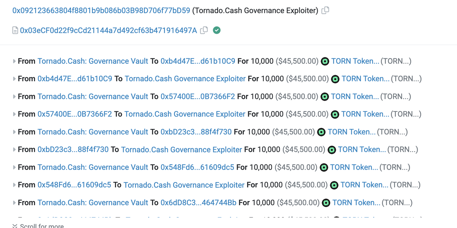Expand the transfer to 0x6dD8C3 row
The width and height of the screenshot is (457, 228).
point(14,203)
